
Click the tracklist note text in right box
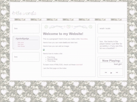tap(111, 45)
